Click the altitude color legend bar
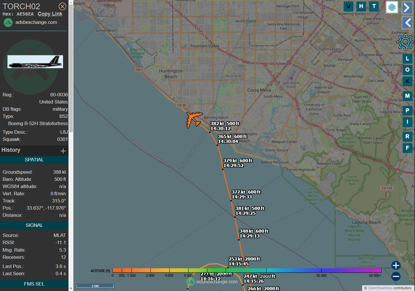This screenshot has width=415, height=291. tap(247, 270)
